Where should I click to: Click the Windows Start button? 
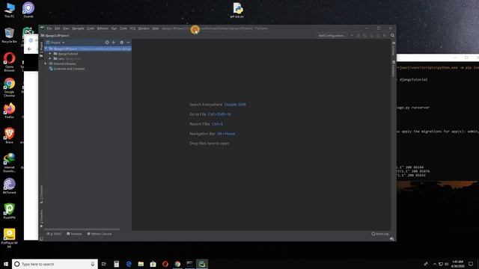click(x=6, y=264)
